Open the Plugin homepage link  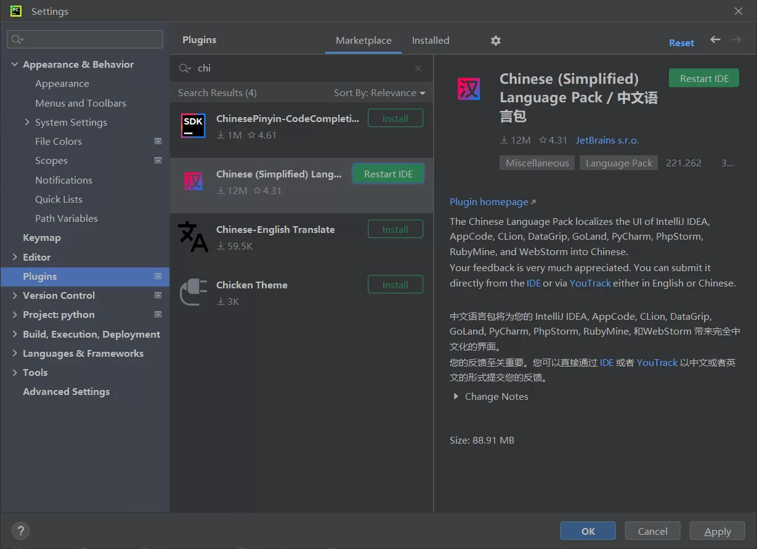click(488, 201)
